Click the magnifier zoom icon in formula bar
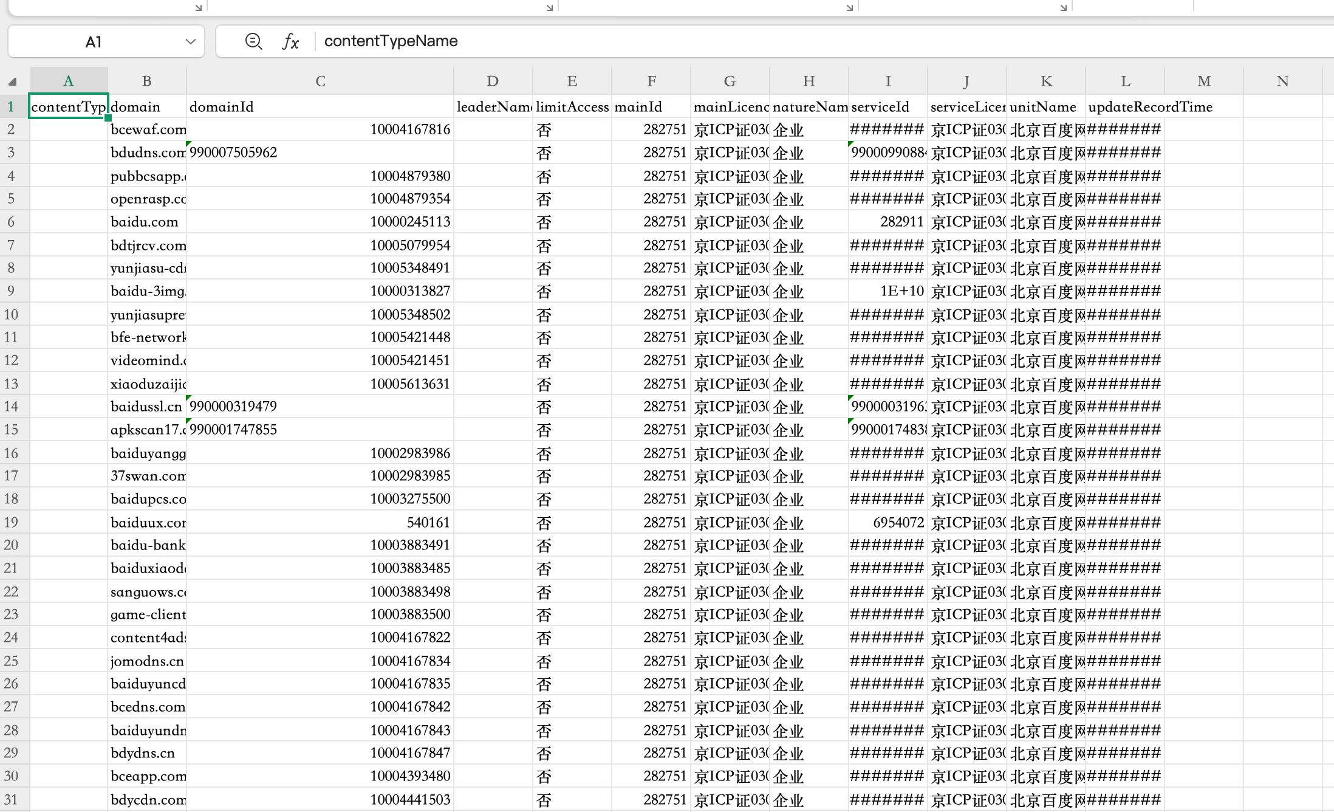This screenshot has width=1334, height=812. point(253,41)
